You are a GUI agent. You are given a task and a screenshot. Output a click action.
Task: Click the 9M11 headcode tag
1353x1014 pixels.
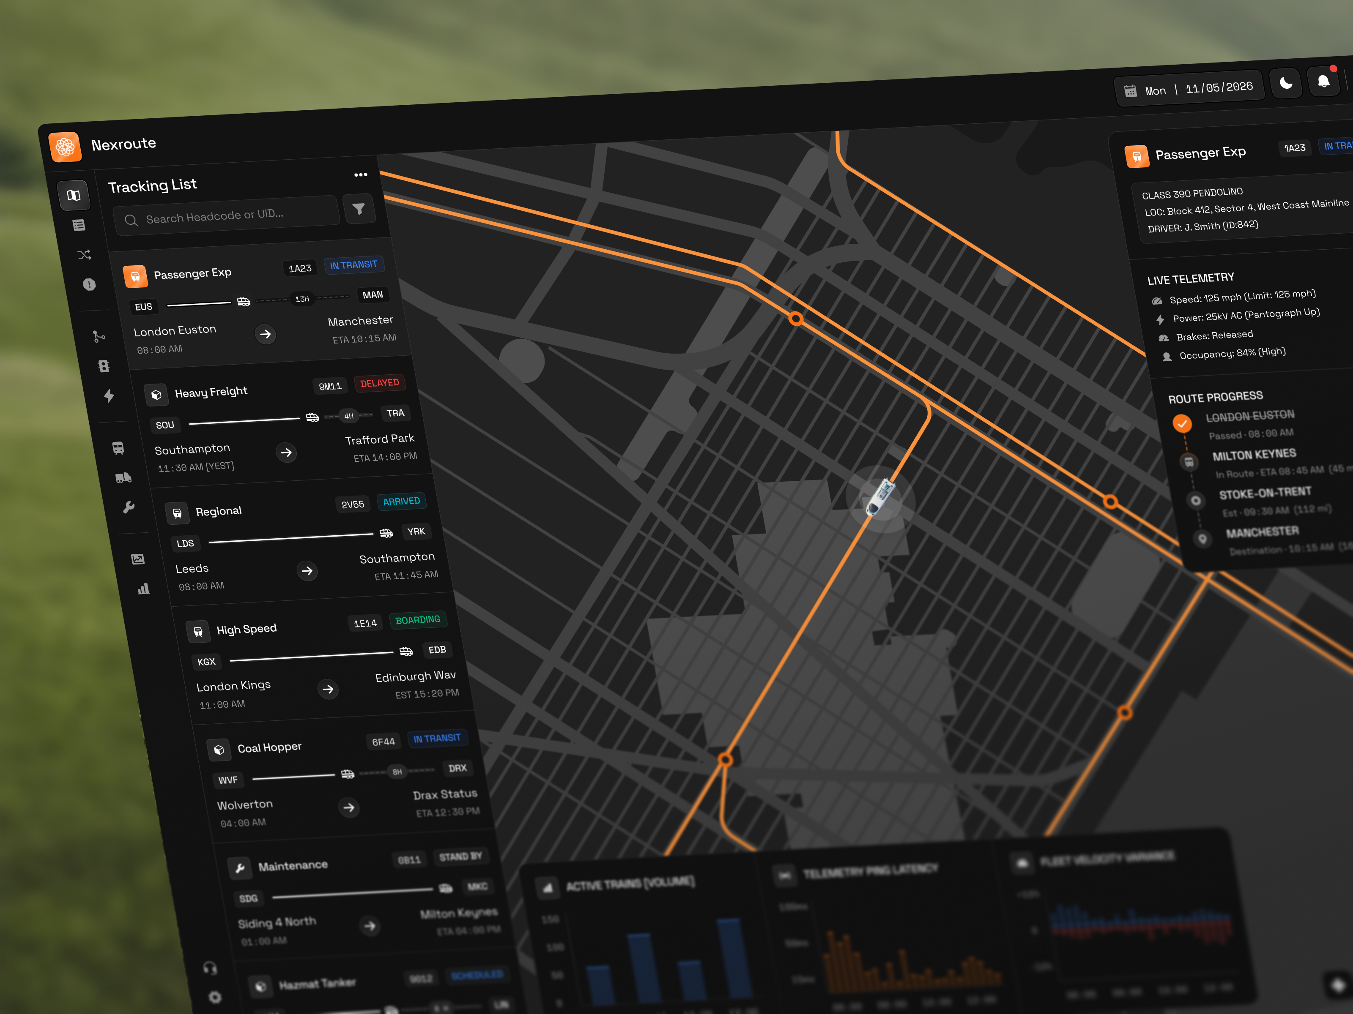(x=330, y=386)
